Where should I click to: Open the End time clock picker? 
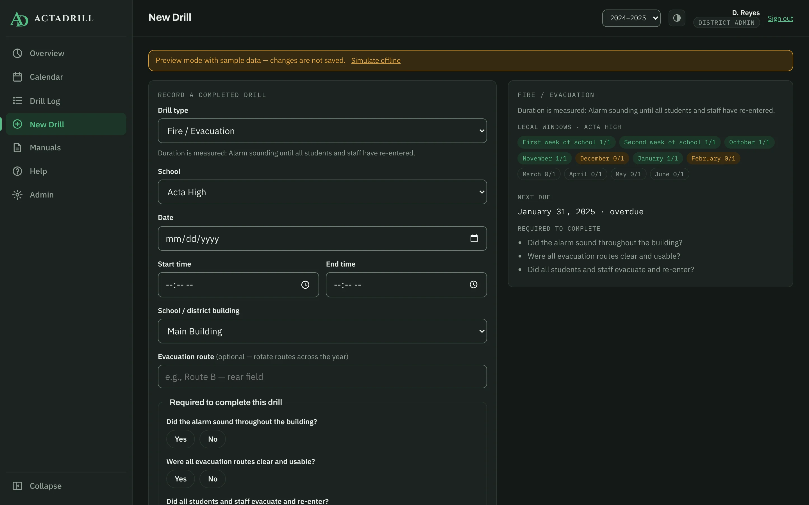click(473, 285)
